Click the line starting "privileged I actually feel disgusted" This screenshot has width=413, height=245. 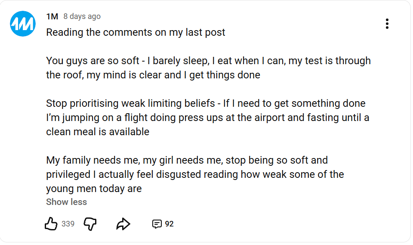pos(195,174)
